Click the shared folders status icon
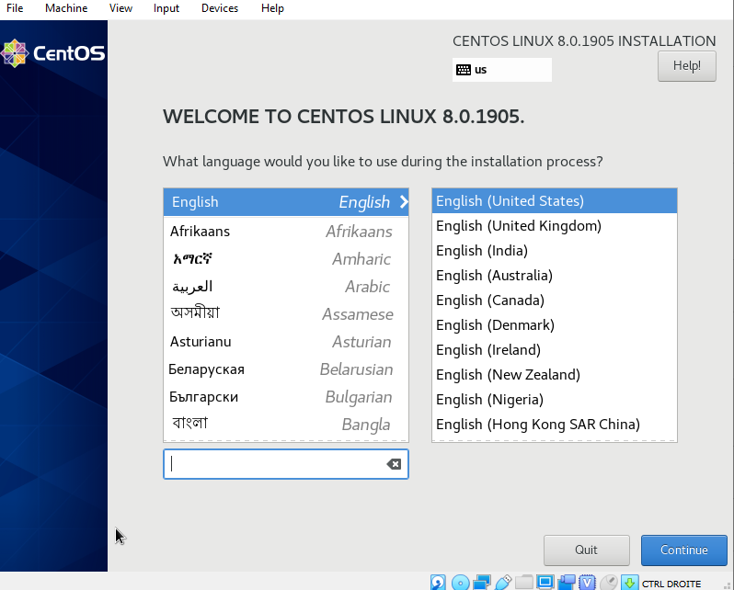Viewport: 734px width, 590px height. coord(524,583)
